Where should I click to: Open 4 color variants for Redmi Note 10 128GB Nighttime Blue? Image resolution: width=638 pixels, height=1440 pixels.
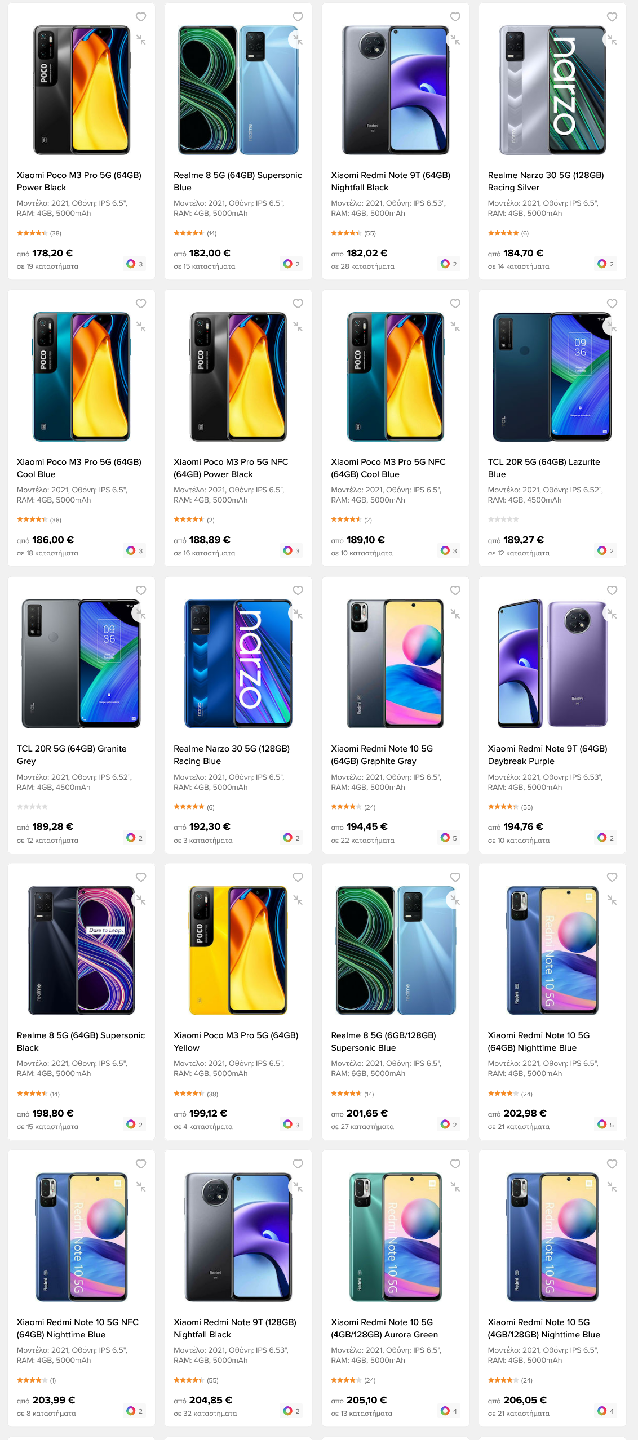[x=606, y=1411]
